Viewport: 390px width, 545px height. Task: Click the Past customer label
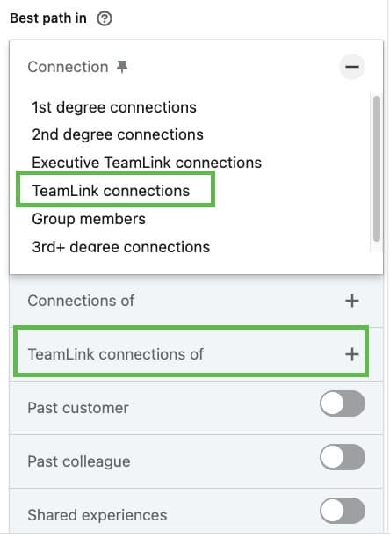[78, 408]
